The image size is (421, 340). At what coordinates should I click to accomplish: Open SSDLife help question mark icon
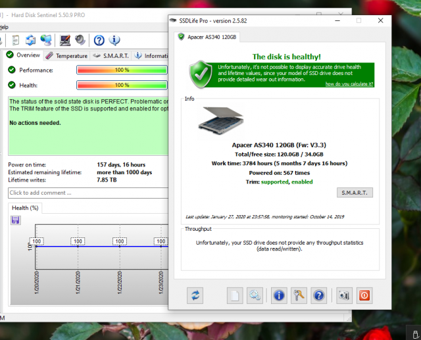(319, 295)
